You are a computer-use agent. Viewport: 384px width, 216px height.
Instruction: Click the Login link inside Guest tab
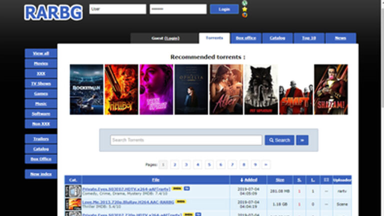click(172, 38)
